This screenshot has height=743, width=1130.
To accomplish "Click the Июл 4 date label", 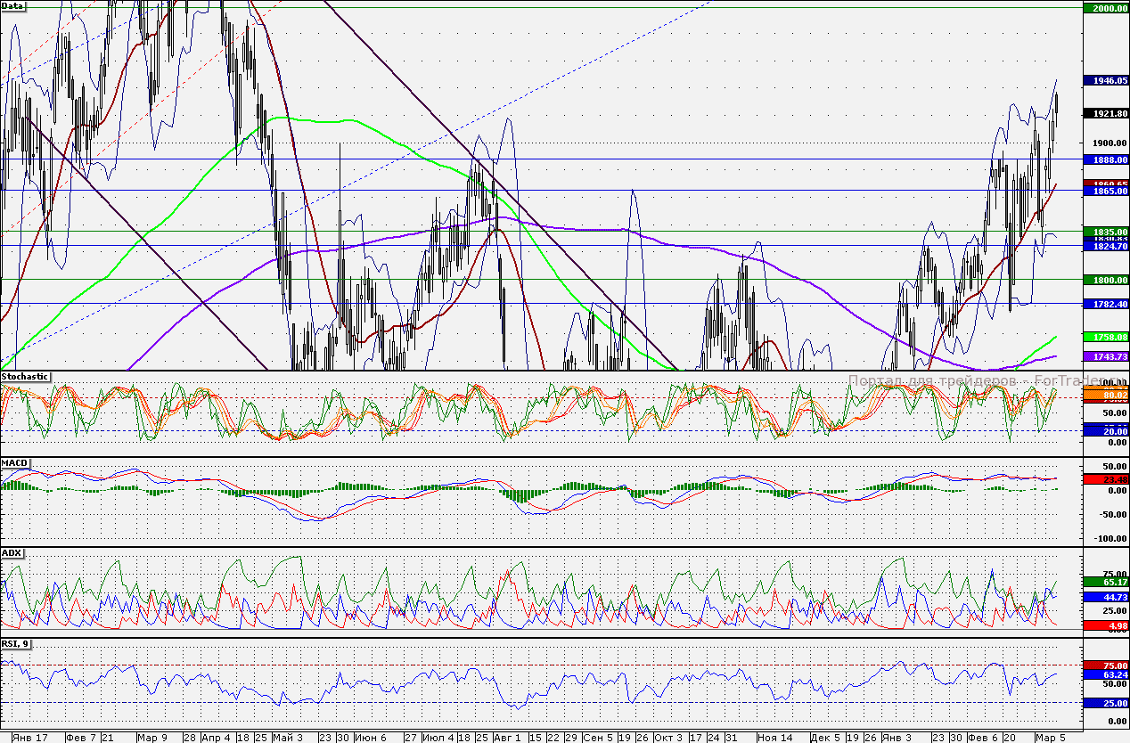I will tap(438, 738).
